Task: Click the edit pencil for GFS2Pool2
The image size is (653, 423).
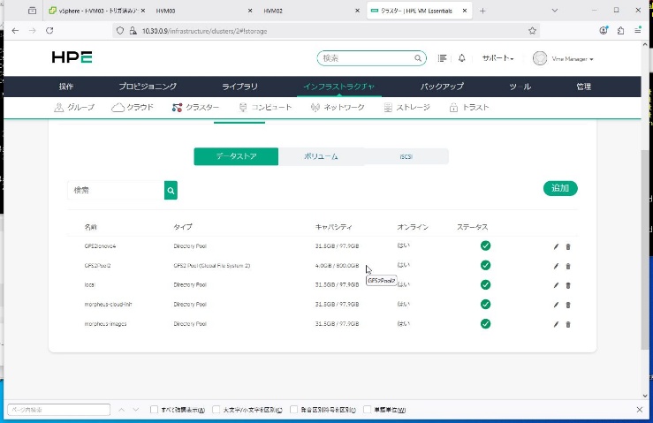Action: pos(556,266)
